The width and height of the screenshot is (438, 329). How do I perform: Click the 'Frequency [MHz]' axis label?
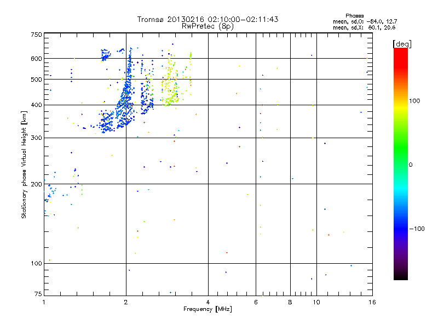(x=208, y=309)
